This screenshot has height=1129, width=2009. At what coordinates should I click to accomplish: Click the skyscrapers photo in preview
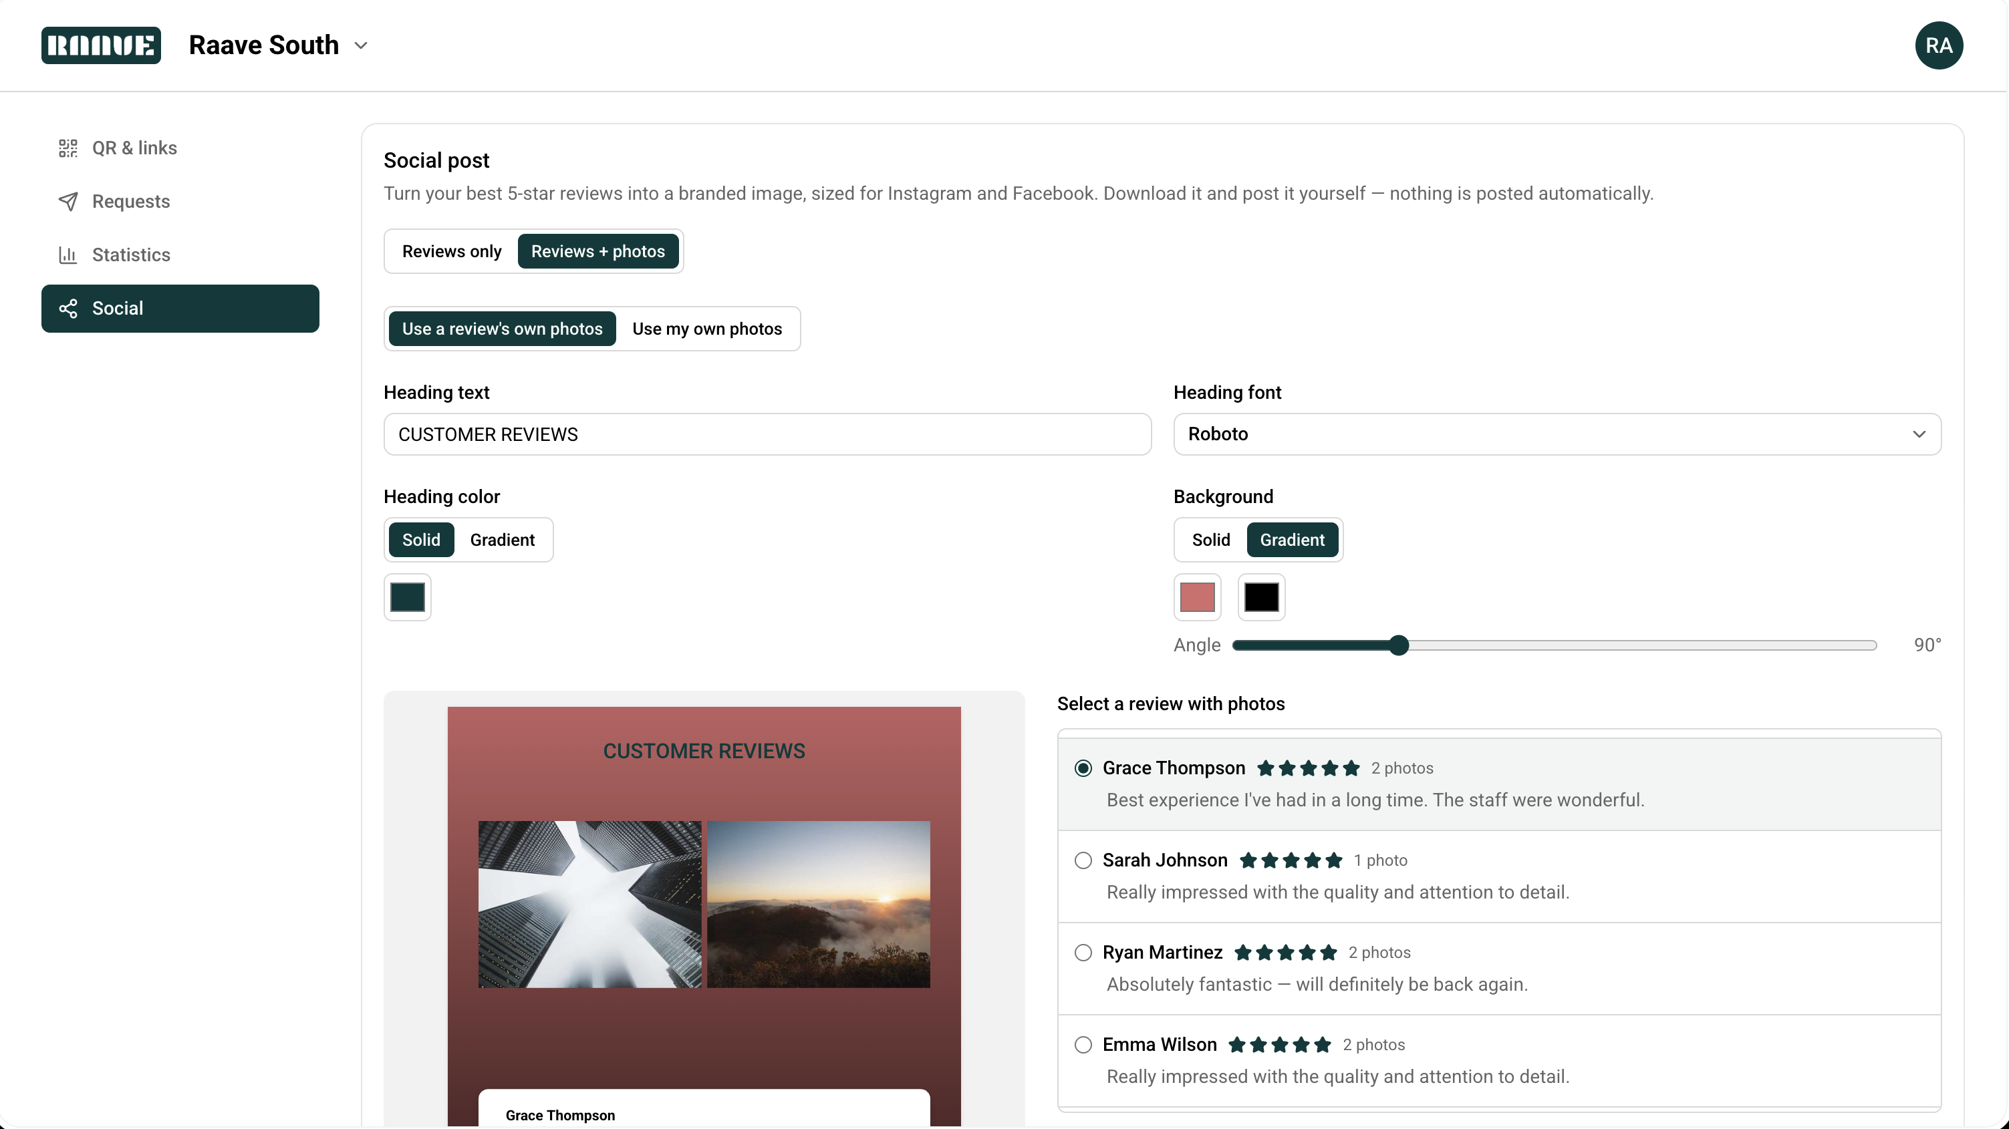coord(589,905)
